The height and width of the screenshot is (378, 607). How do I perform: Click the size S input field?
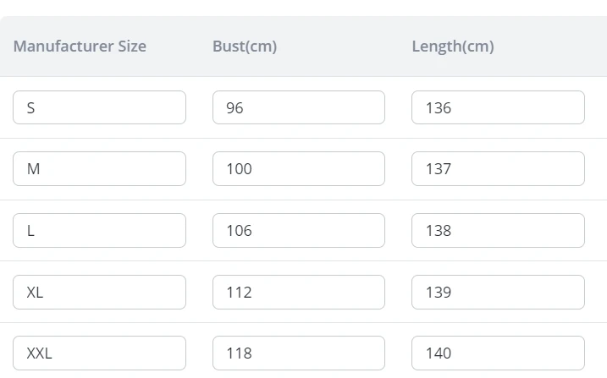(99, 107)
